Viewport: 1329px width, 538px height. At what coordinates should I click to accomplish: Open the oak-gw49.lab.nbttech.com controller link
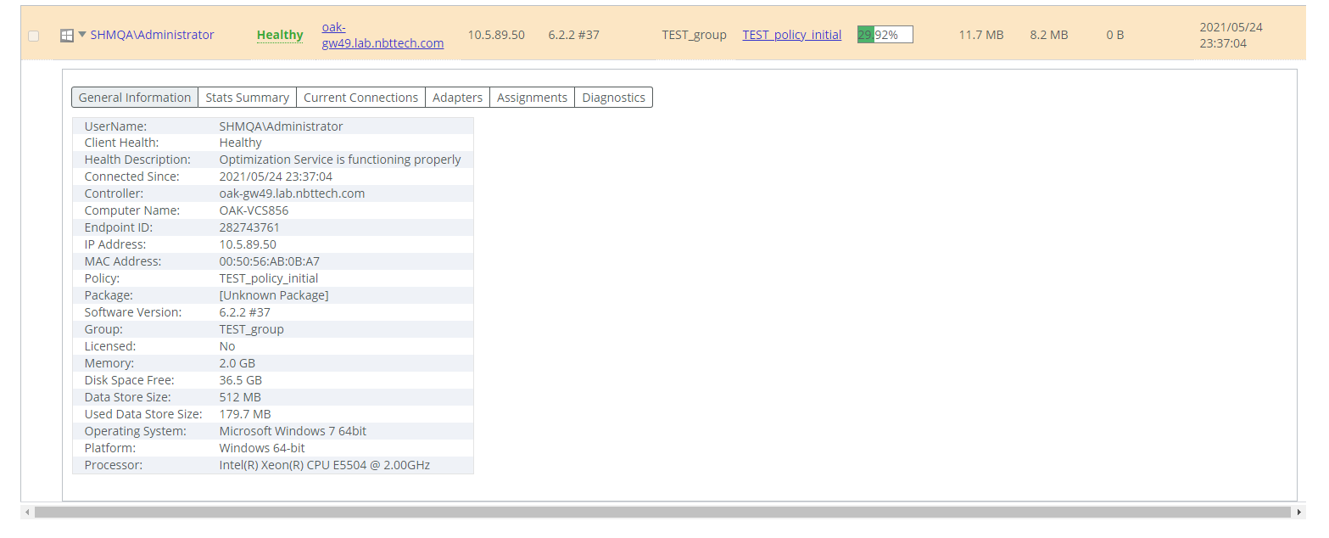[x=382, y=35]
